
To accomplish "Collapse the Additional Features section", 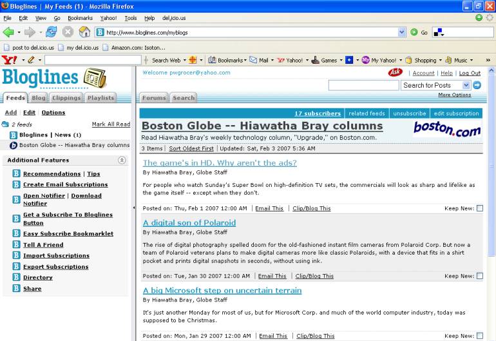I will pos(122,161).
